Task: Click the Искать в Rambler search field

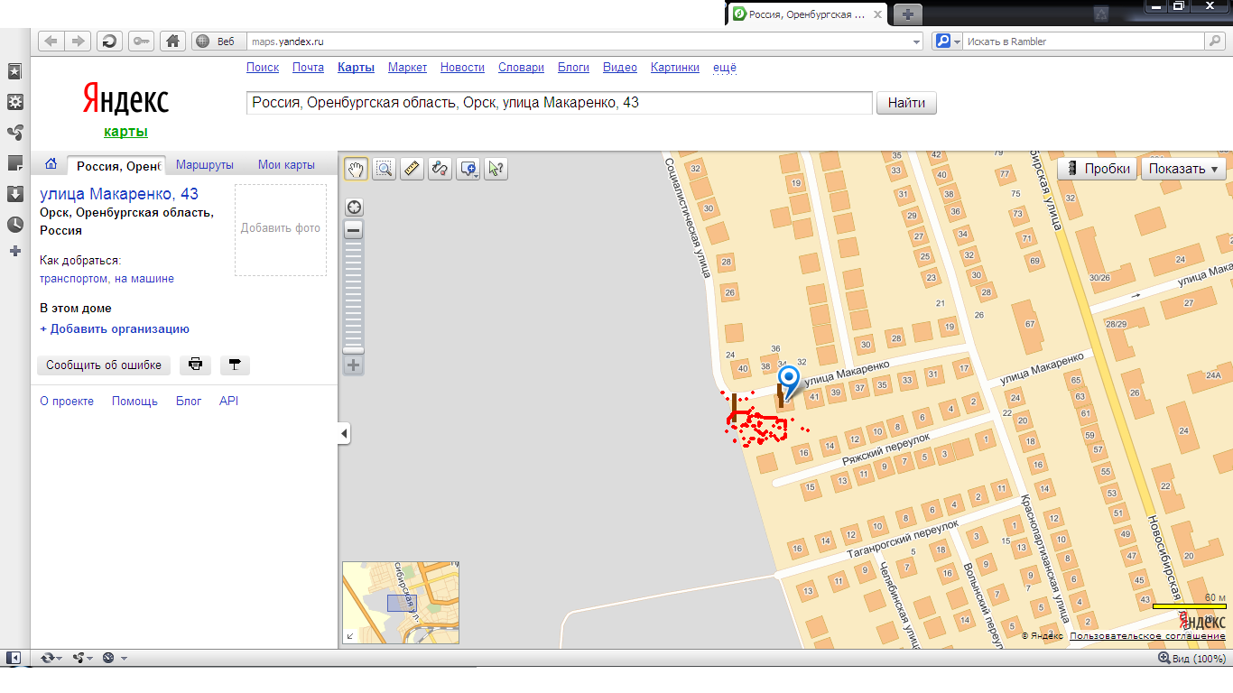Action: coord(1083,42)
